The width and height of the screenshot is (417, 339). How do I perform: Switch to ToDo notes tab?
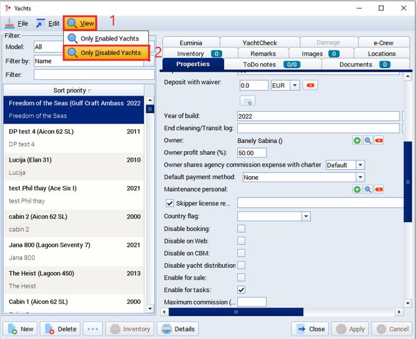point(273,64)
